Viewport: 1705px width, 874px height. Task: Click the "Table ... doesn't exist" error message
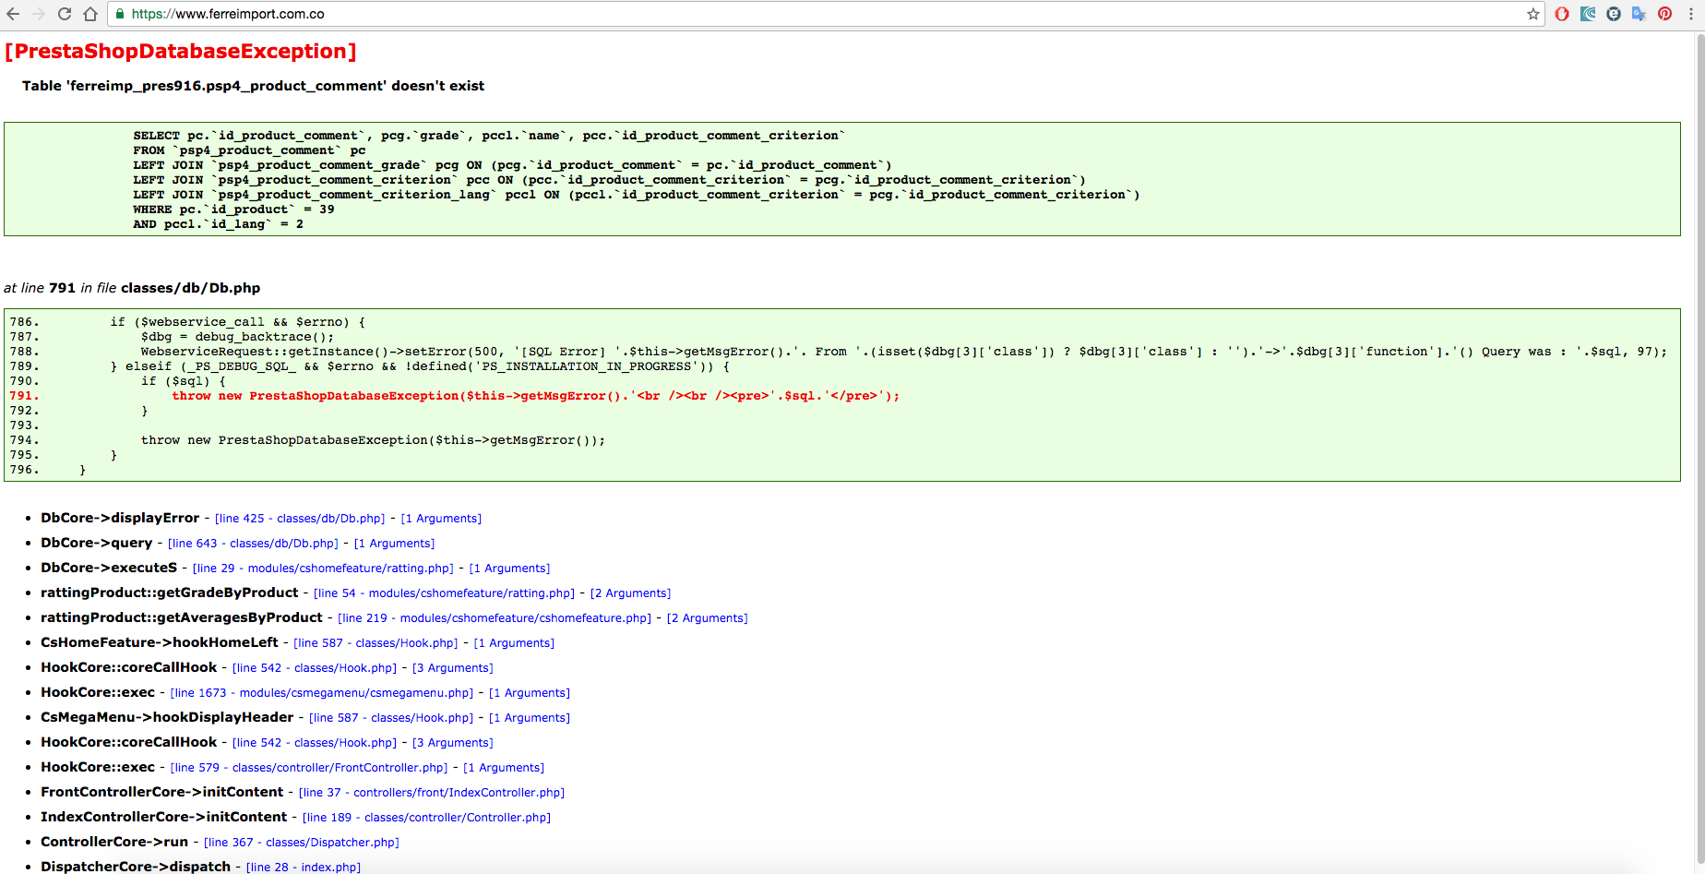pos(253,86)
